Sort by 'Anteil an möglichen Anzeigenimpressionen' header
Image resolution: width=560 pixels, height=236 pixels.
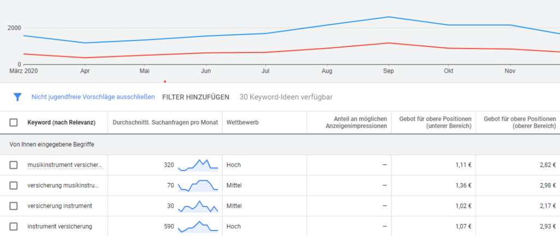(x=356, y=122)
